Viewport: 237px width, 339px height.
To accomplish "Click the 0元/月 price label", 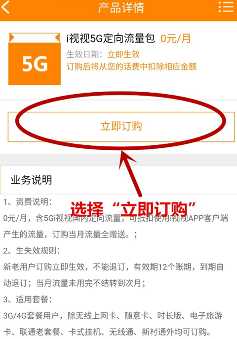I will (175, 38).
